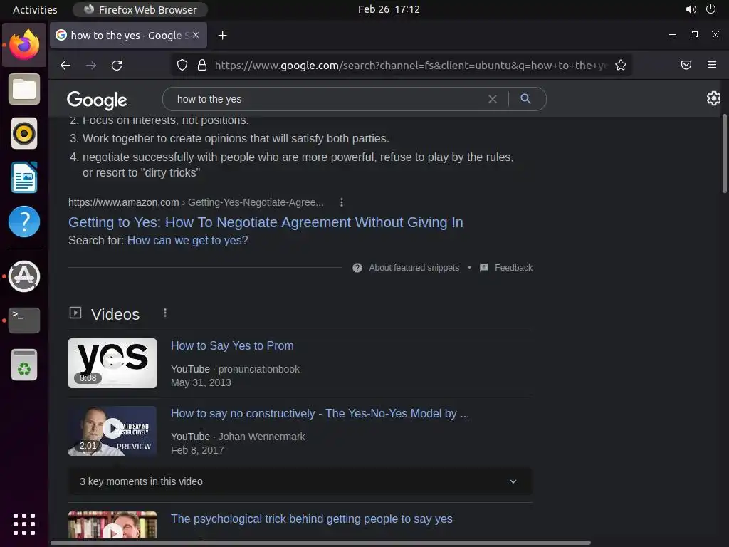The height and width of the screenshot is (547, 729).
Task: Open 'Getting to Yes' Amazon result link
Action: (x=266, y=222)
